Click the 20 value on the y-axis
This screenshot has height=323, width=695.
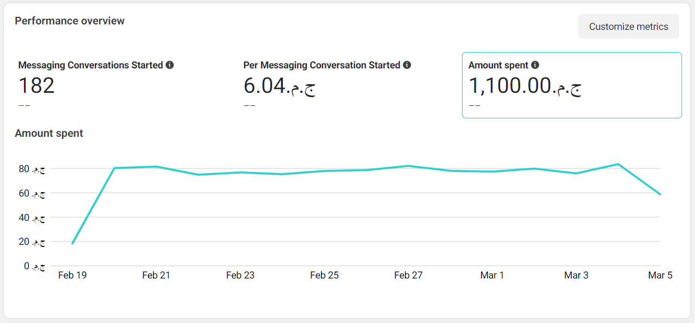click(31, 242)
